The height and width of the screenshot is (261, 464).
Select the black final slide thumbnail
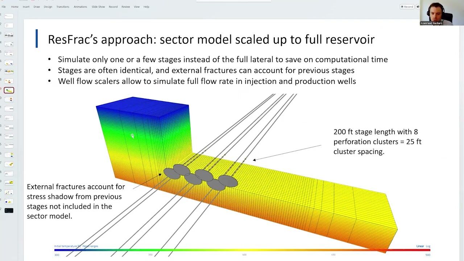pos(9,211)
